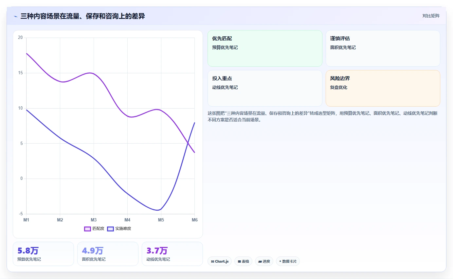
Task: Click the 数据卡片 tag
Action: (x=288, y=261)
